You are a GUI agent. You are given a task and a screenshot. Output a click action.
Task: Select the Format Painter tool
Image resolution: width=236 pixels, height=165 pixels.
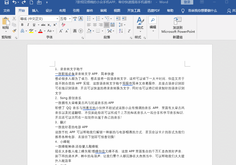tap(14, 31)
